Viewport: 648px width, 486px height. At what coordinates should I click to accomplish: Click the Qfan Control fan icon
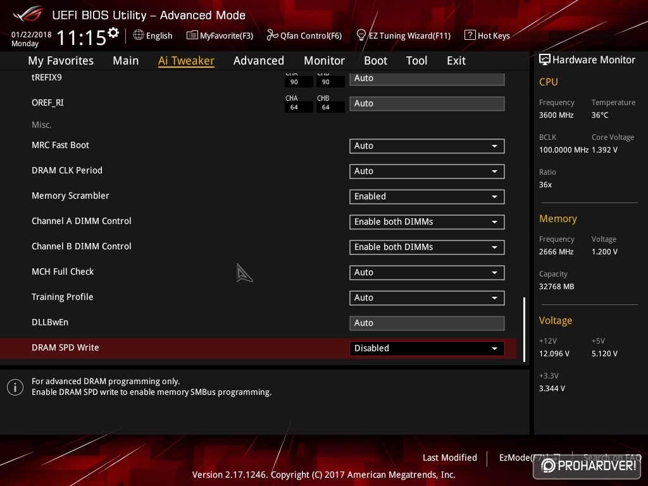[272, 35]
